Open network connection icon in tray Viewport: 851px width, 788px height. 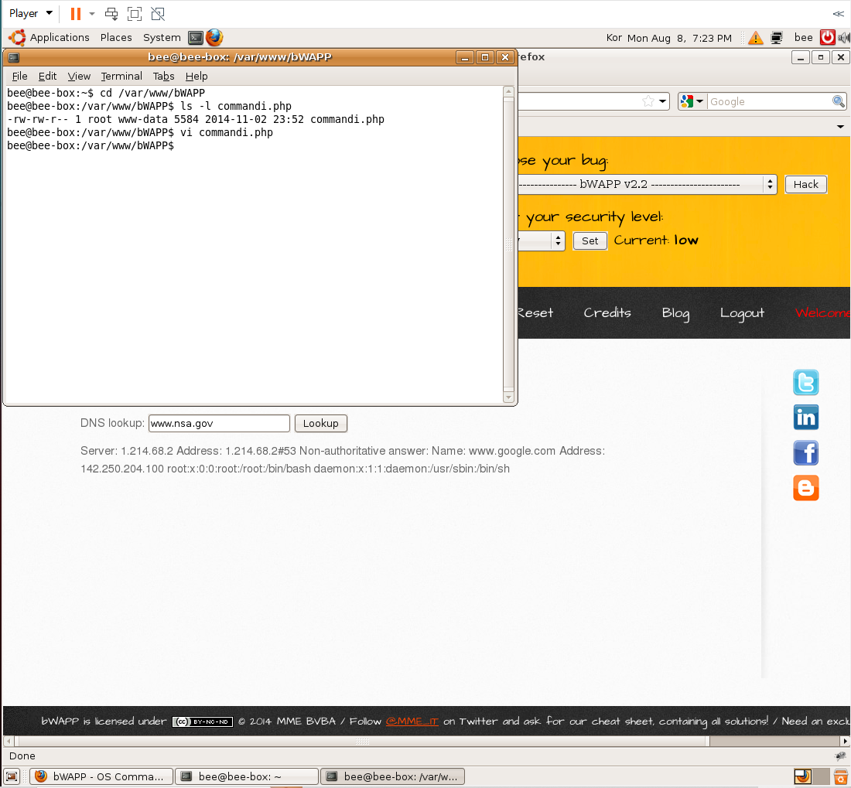point(777,38)
